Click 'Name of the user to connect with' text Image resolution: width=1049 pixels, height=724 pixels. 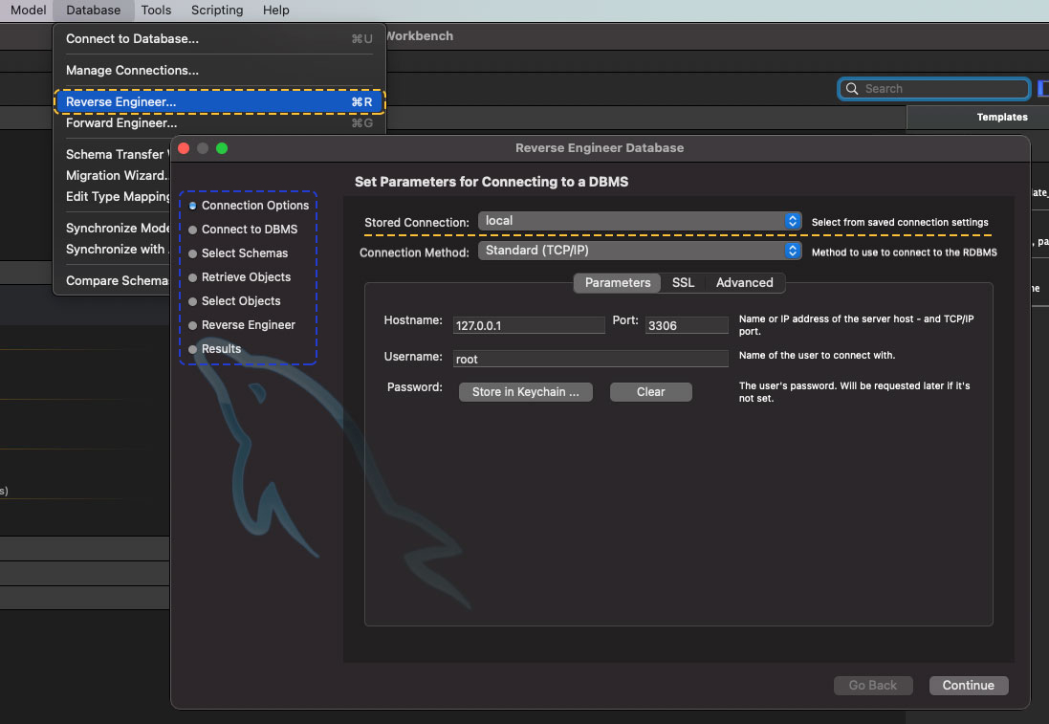coord(817,356)
